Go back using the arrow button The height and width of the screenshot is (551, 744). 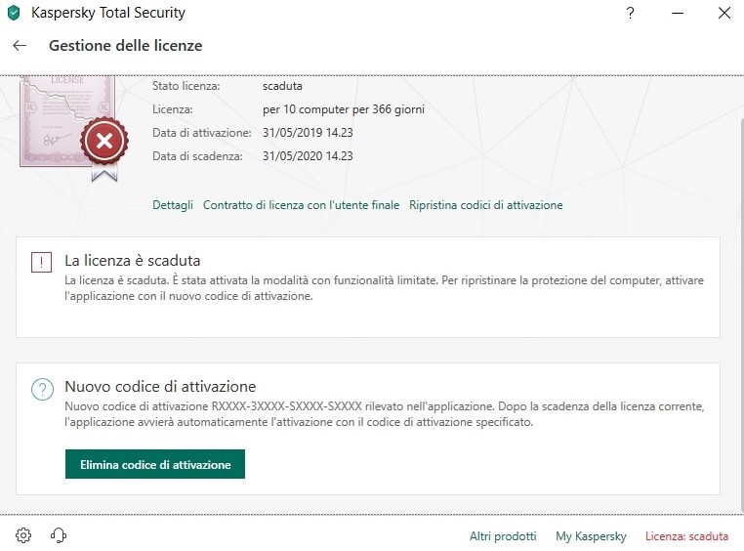click(20, 46)
